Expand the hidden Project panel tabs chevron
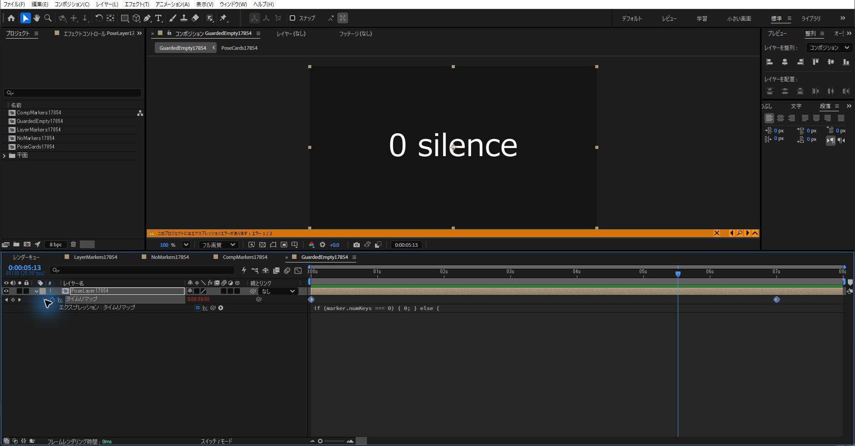The height and width of the screenshot is (446, 855). [140, 33]
